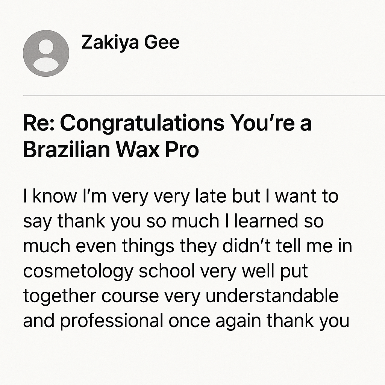Viewport: 385px width, 385px height.
Task: Click the word "course" in the message
Action: point(130,297)
